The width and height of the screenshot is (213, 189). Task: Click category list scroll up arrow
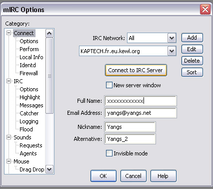pyautogui.click(x=49, y=33)
